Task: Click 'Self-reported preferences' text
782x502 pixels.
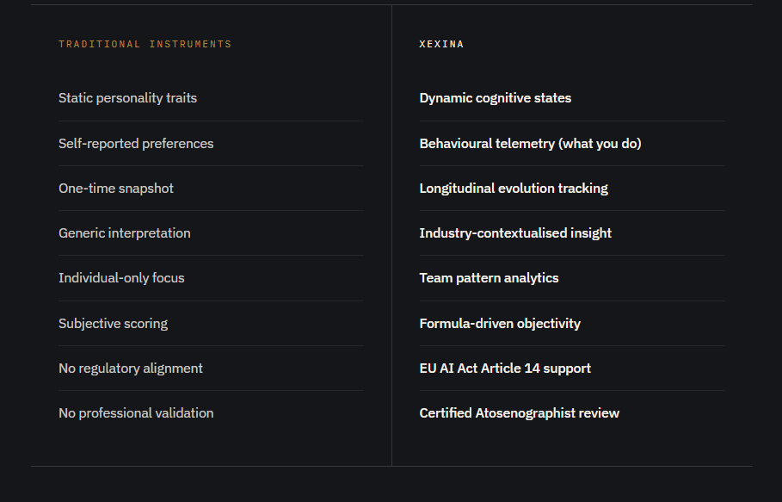Action: pos(136,144)
